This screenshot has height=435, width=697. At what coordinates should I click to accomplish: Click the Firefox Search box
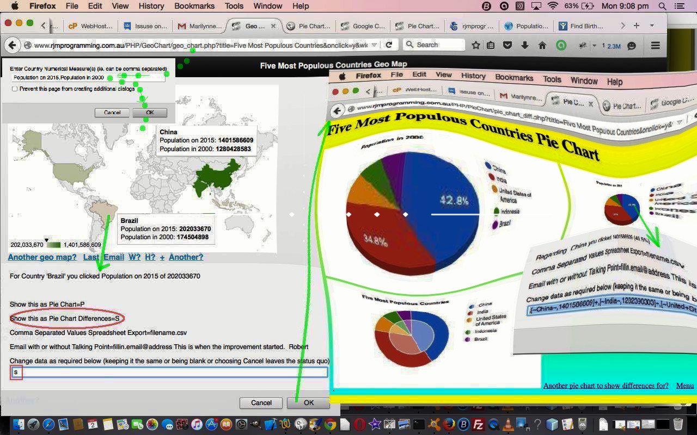click(x=434, y=45)
